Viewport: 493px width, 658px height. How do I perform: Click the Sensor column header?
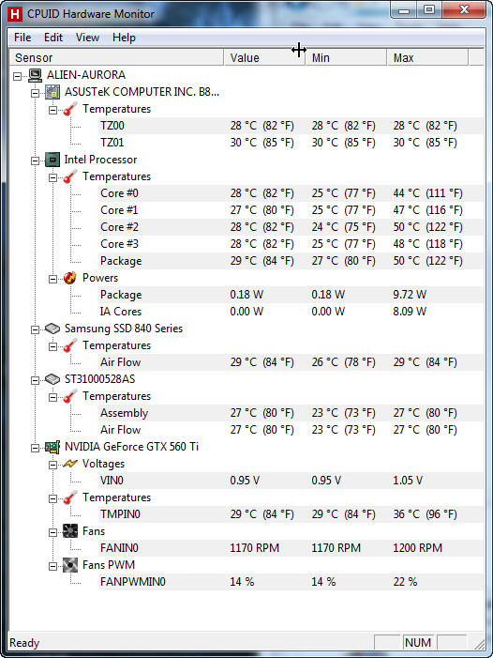point(116,57)
